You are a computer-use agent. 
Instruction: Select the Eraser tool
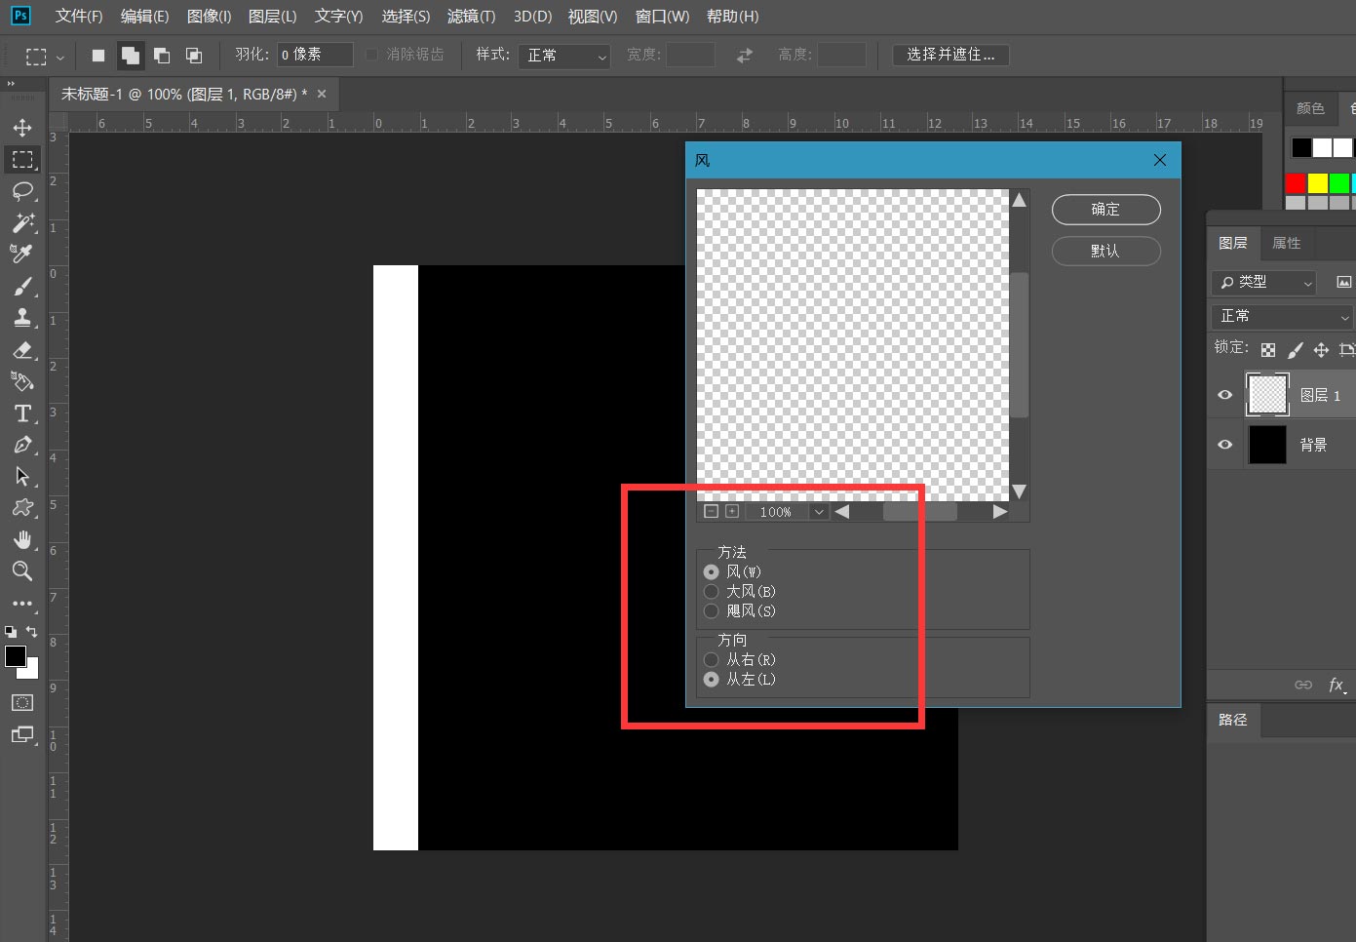pos(22,349)
